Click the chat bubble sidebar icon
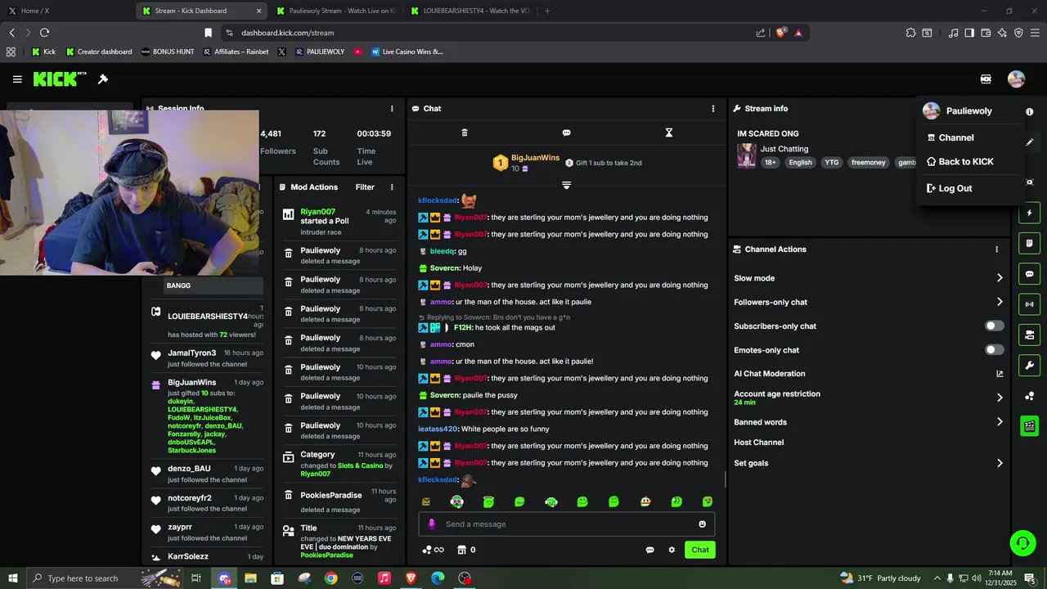The width and height of the screenshot is (1047, 589). 1030,274
